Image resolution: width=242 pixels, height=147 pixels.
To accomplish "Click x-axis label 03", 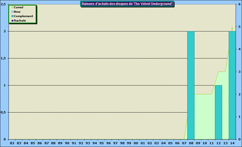I will click(x=156, y=143).
